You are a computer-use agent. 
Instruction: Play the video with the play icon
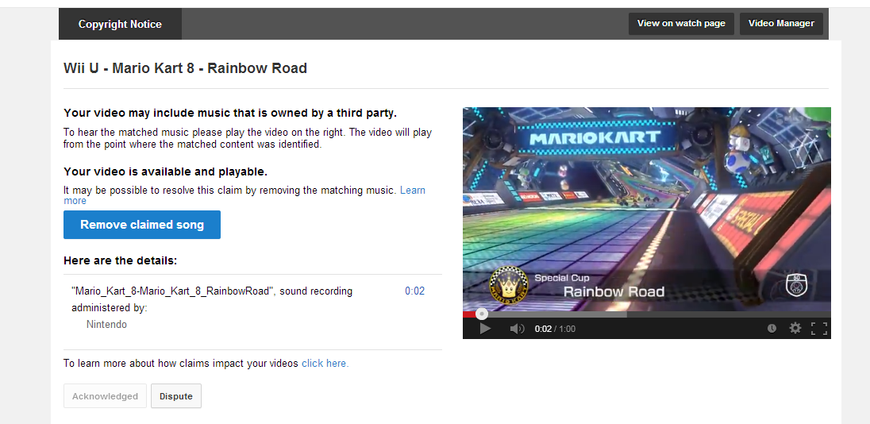(x=485, y=329)
